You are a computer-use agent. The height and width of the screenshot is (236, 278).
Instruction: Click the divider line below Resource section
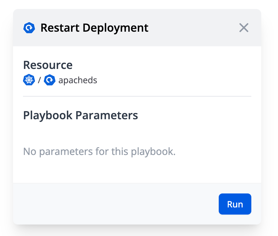point(137,97)
